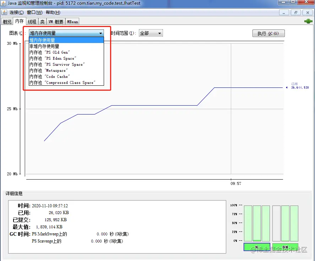This screenshot has height=261, width=315.
Task: Open the 时间范围 dropdown showing 全部
Action: point(150,33)
